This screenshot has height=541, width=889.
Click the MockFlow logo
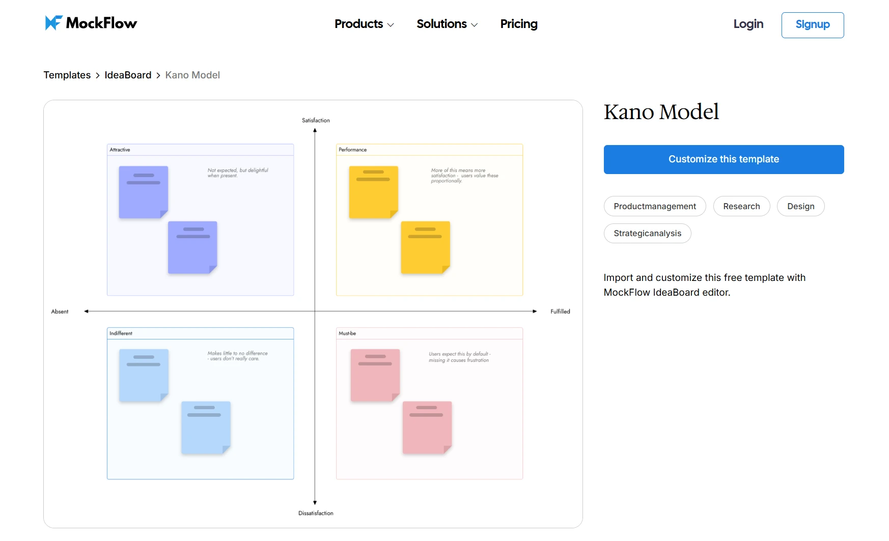coord(91,23)
